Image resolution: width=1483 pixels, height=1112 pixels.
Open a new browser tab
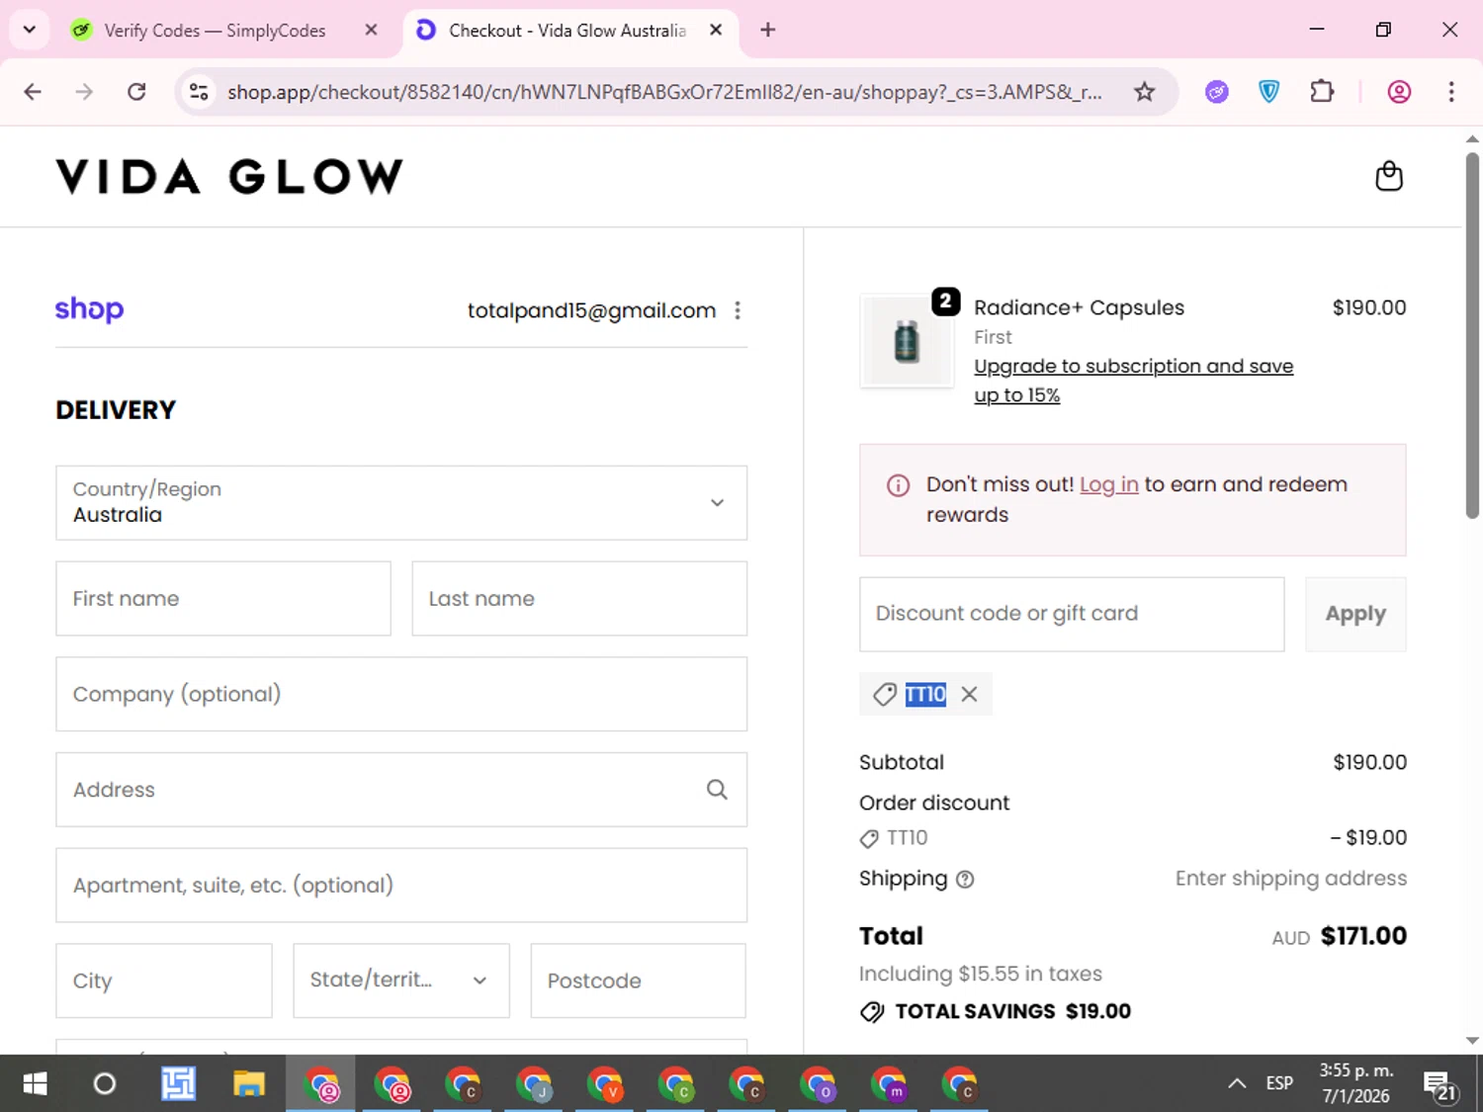pos(767,30)
